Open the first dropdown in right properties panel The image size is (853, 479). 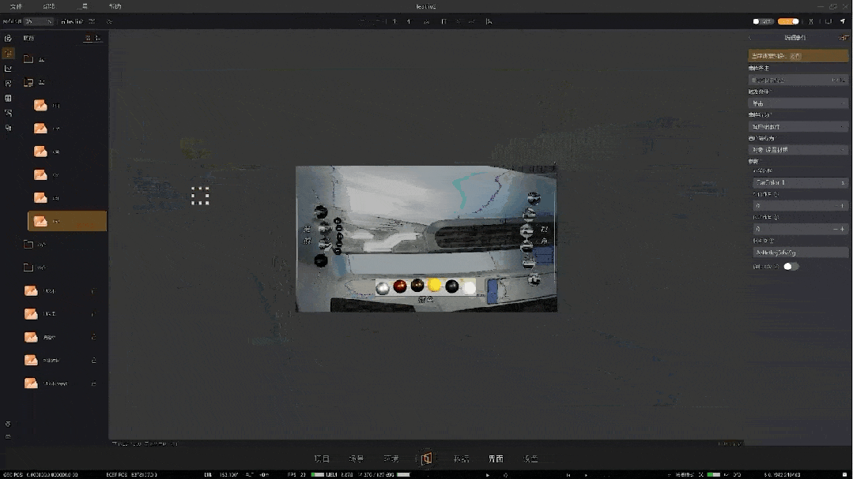[798, 80]
